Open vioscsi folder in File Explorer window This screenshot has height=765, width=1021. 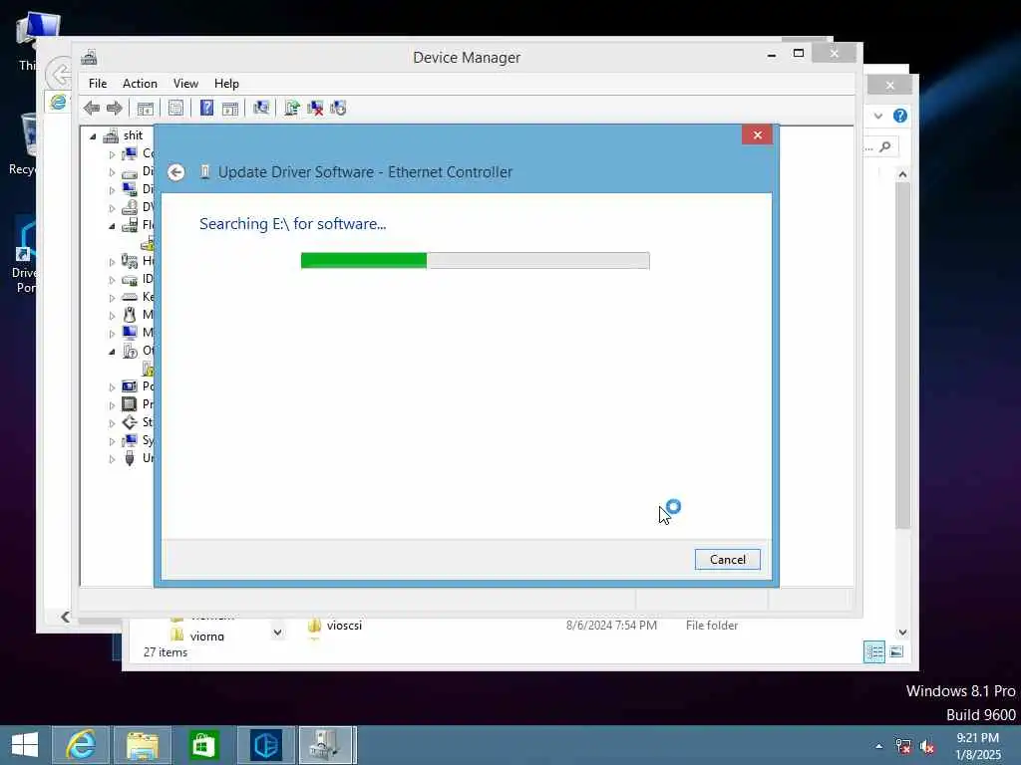pyautogui.click(x=344, y=626)
